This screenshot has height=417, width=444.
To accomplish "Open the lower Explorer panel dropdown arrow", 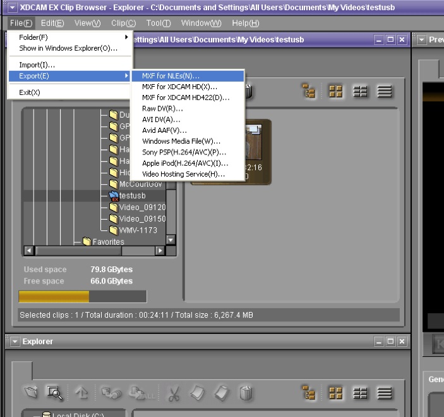I will point(15,342).
